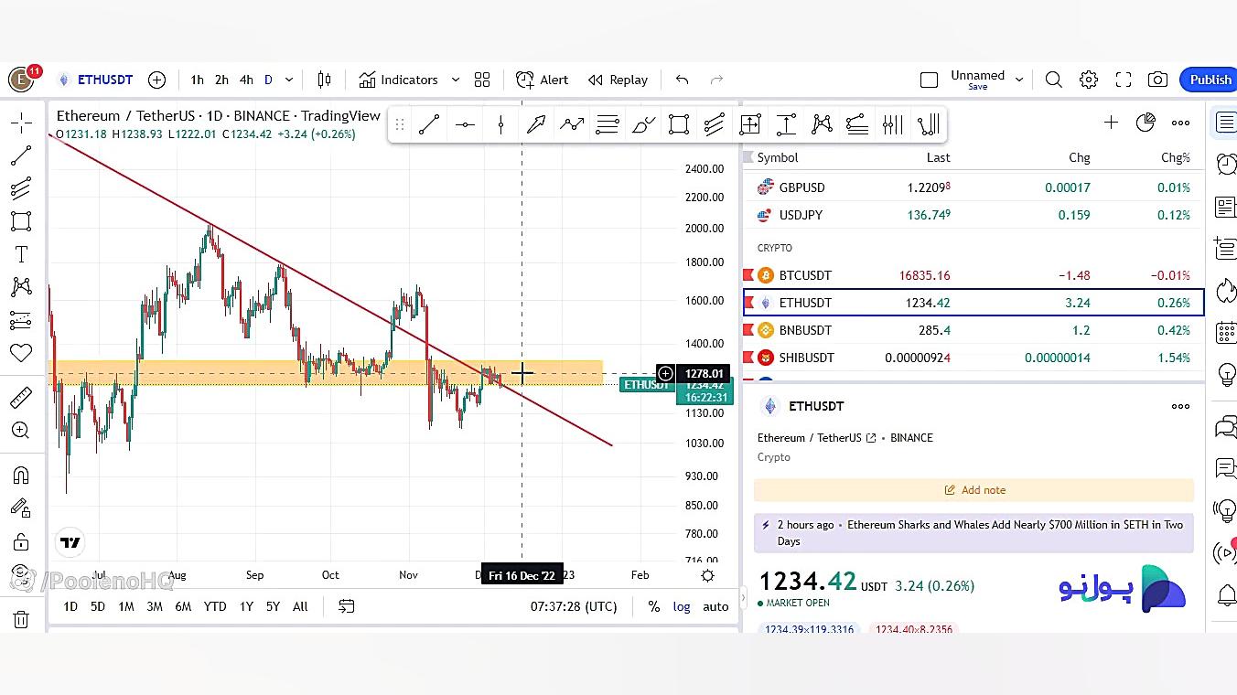This screenshot has width=1237, height=695.
Task: Redo the chart action
Action: pos(717,80)
